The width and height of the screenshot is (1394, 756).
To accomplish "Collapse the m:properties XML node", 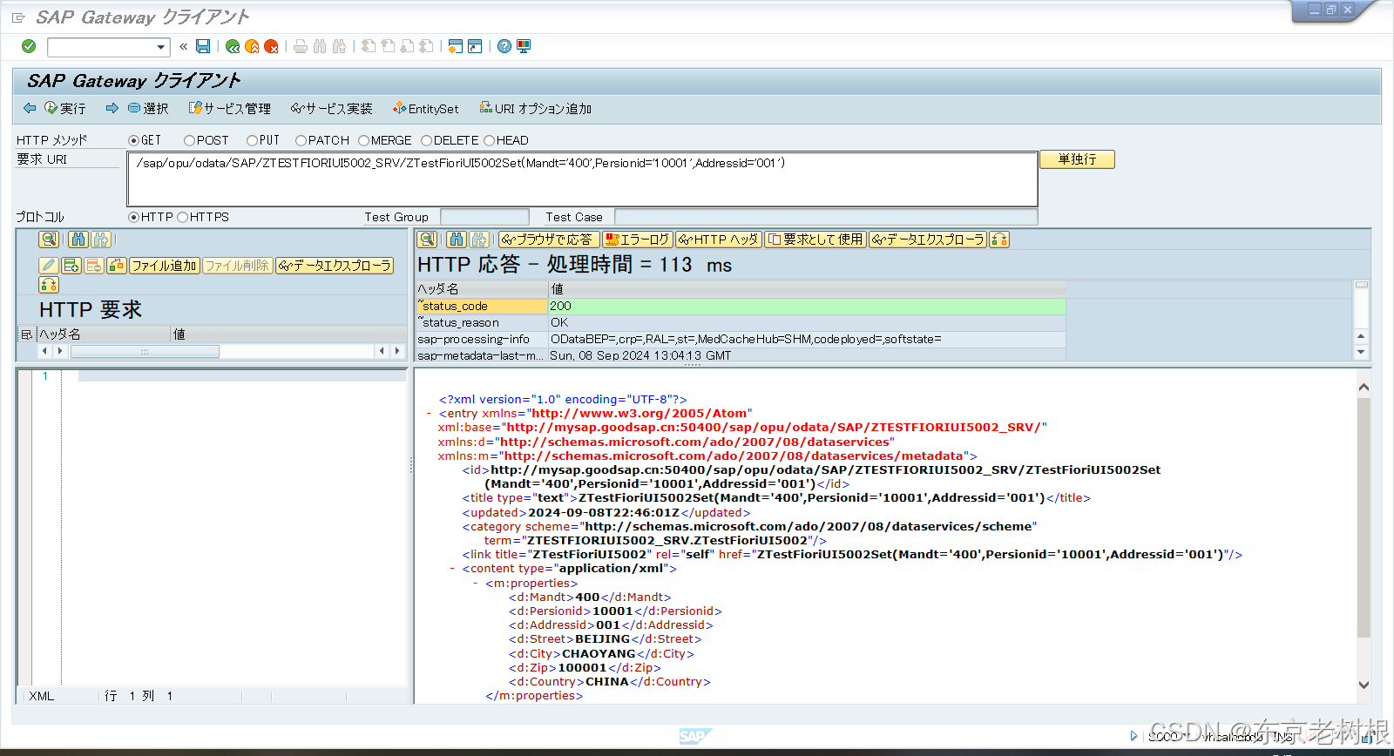I will click(475, 584).
